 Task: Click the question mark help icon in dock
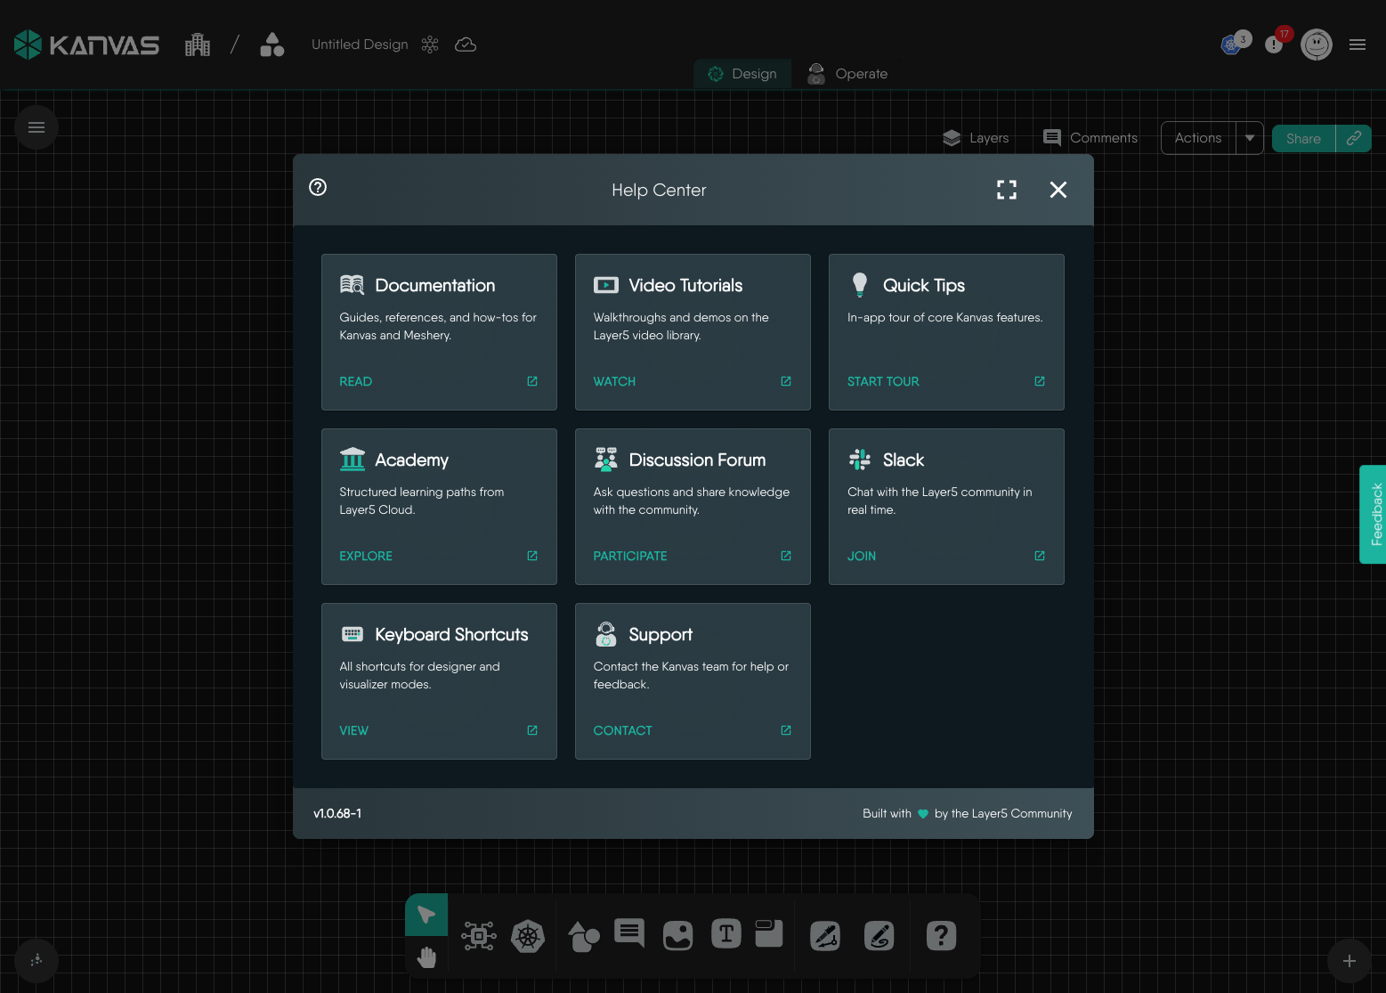(x=941, y=936)
